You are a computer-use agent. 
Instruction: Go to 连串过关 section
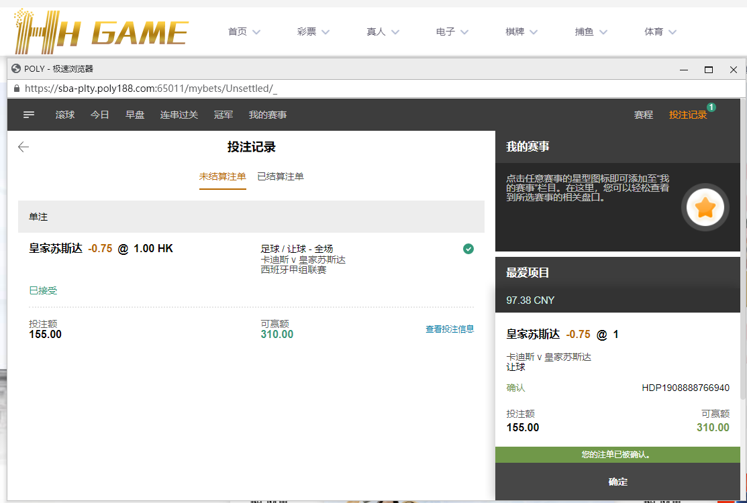[179, 115]
